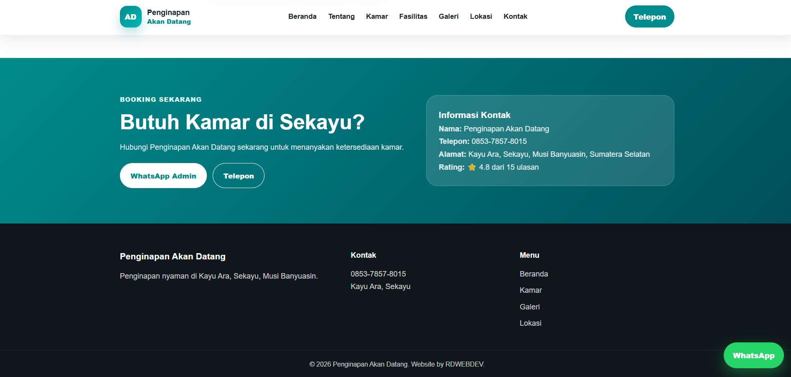Click the Nama: Penginapan Akan Datang line
The image size is (791, 377).
494,129
